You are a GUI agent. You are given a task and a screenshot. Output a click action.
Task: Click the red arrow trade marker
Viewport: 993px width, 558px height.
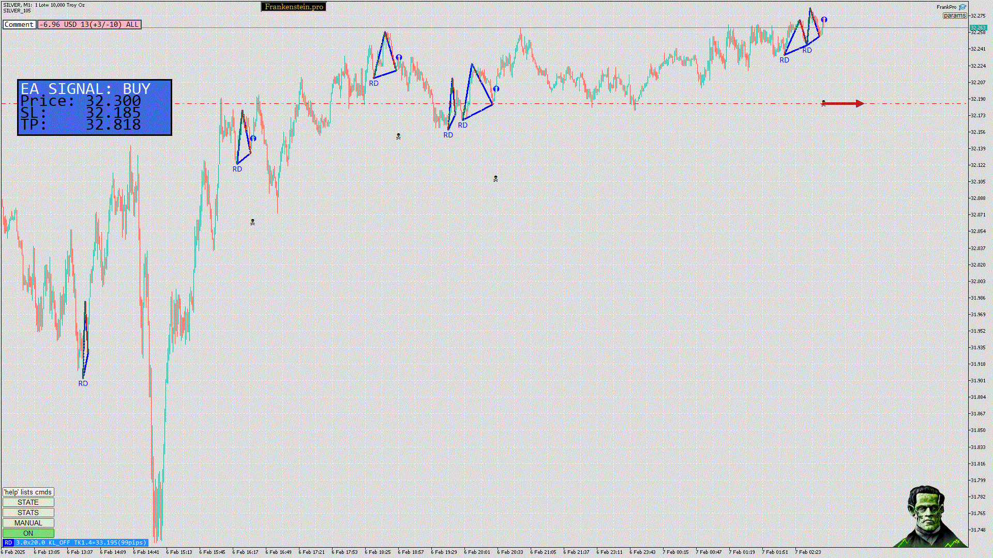click(843, 104)
